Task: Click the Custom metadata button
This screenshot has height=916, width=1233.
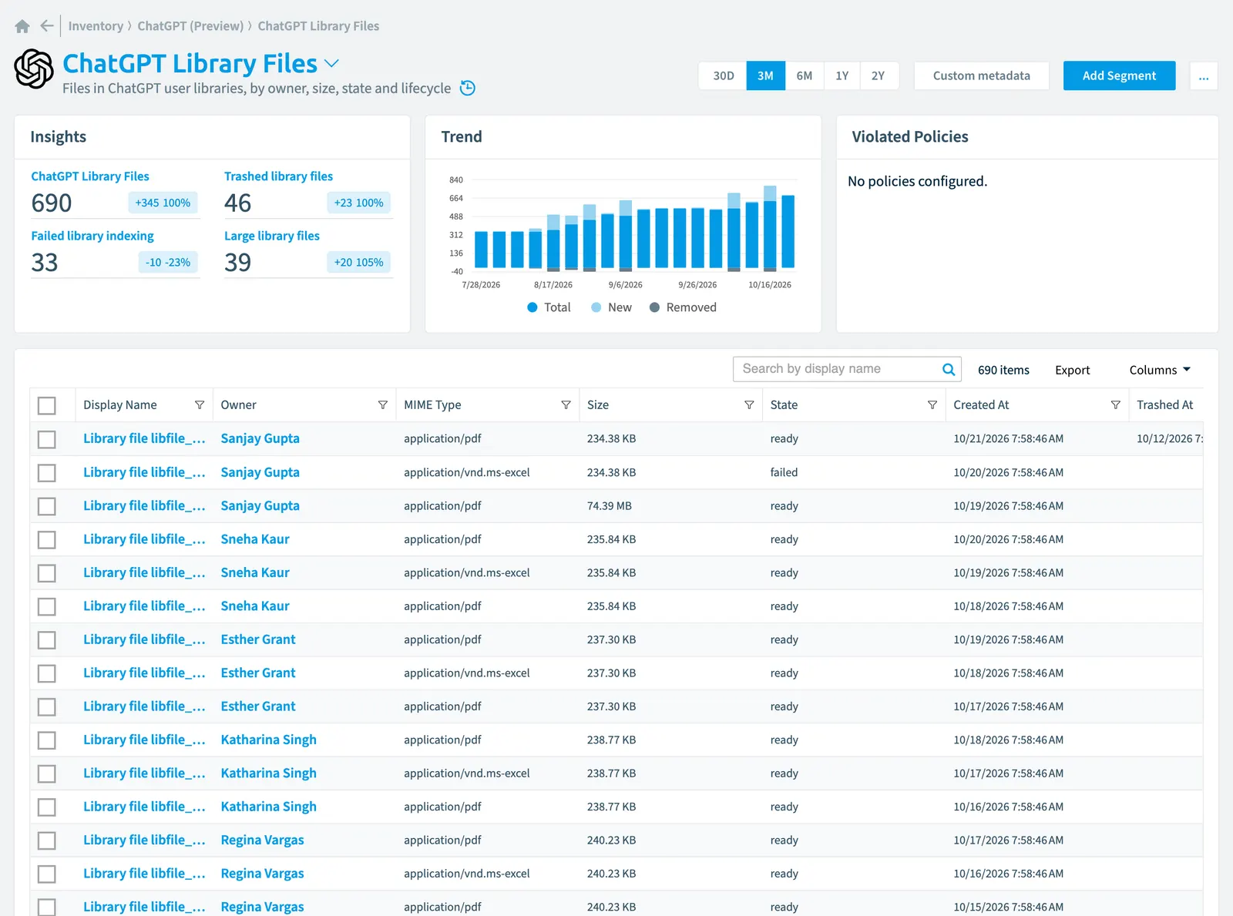Action: (982, 75)
